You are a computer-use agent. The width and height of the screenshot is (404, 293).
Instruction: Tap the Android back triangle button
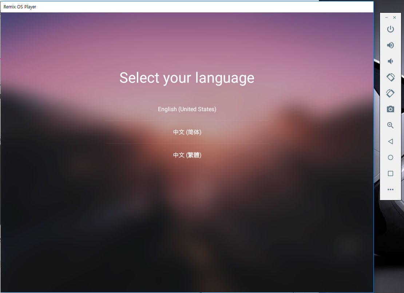390,141
